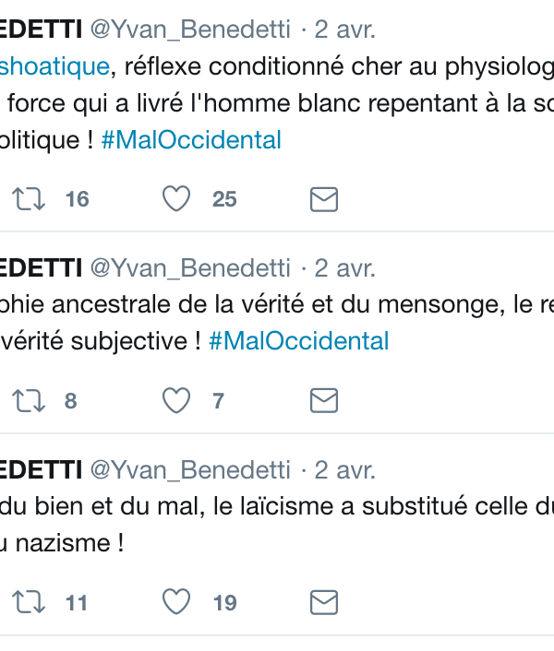Share the second tweet via message envelope
Screen dimensions: 554x651
coord(323,401)
